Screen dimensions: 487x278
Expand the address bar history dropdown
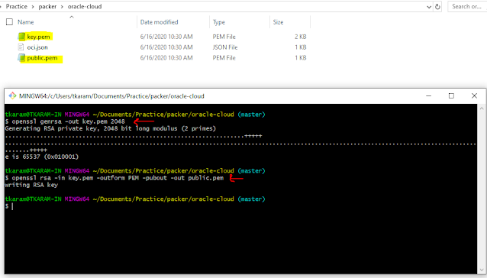tap(429, 7)
